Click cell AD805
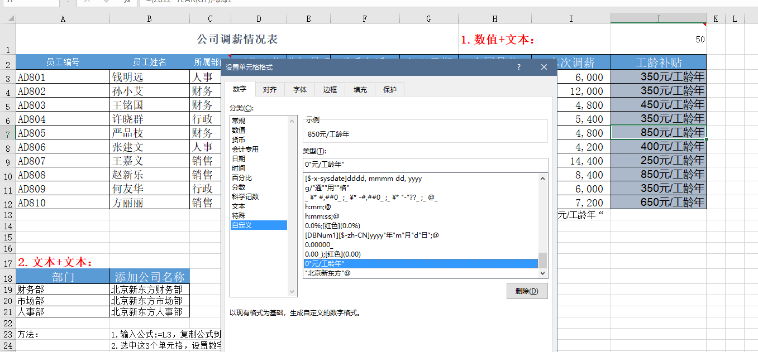This screenshot has width=758, height=352. (x=63, y=133)
